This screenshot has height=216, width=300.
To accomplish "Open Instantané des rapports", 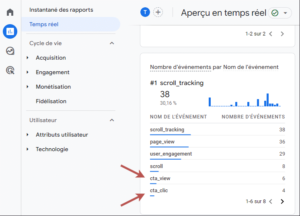I will [61, 10].
